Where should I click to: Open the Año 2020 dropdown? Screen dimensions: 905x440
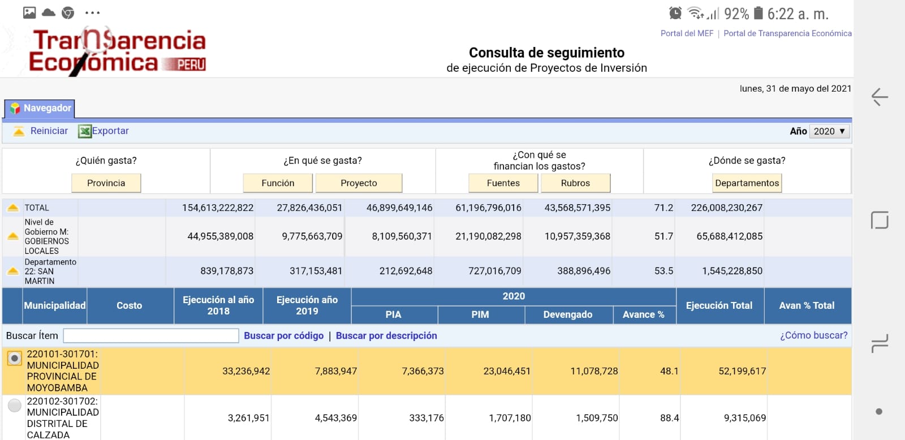(829, 131)
